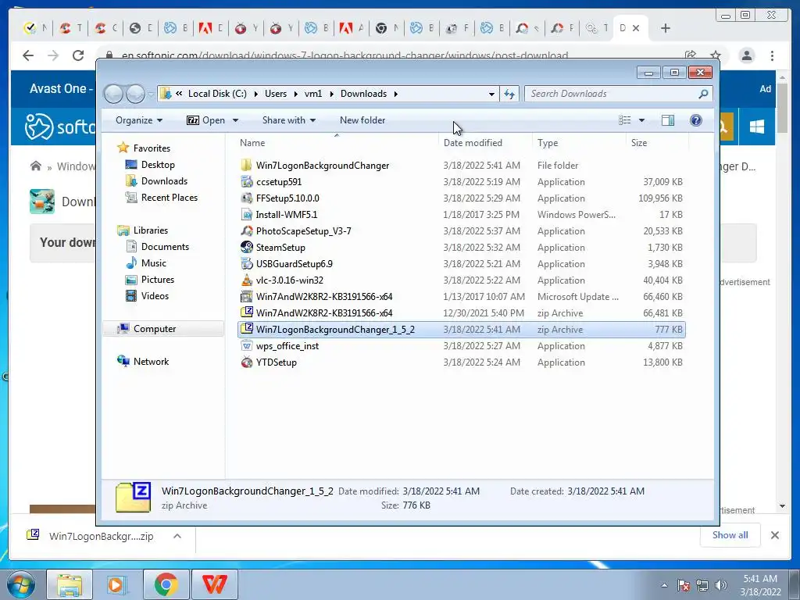Toggle the preview pane button
The image size is (800, 600).
(667, 120)
